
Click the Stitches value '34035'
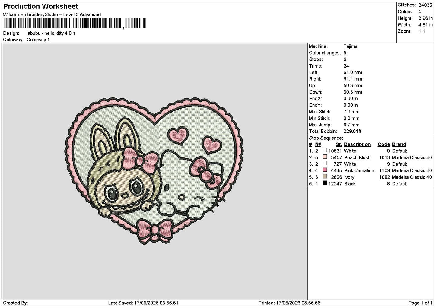[x=425, y=5]
